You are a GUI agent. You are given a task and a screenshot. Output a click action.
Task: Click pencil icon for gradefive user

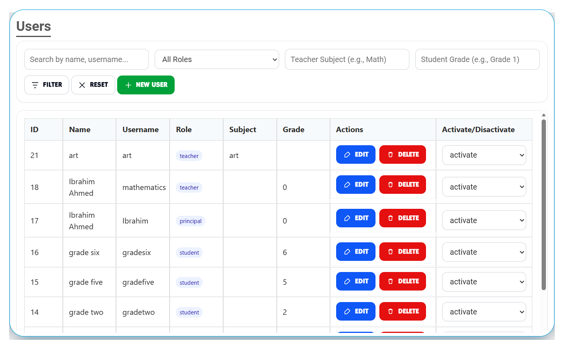[x=347, y=281]
